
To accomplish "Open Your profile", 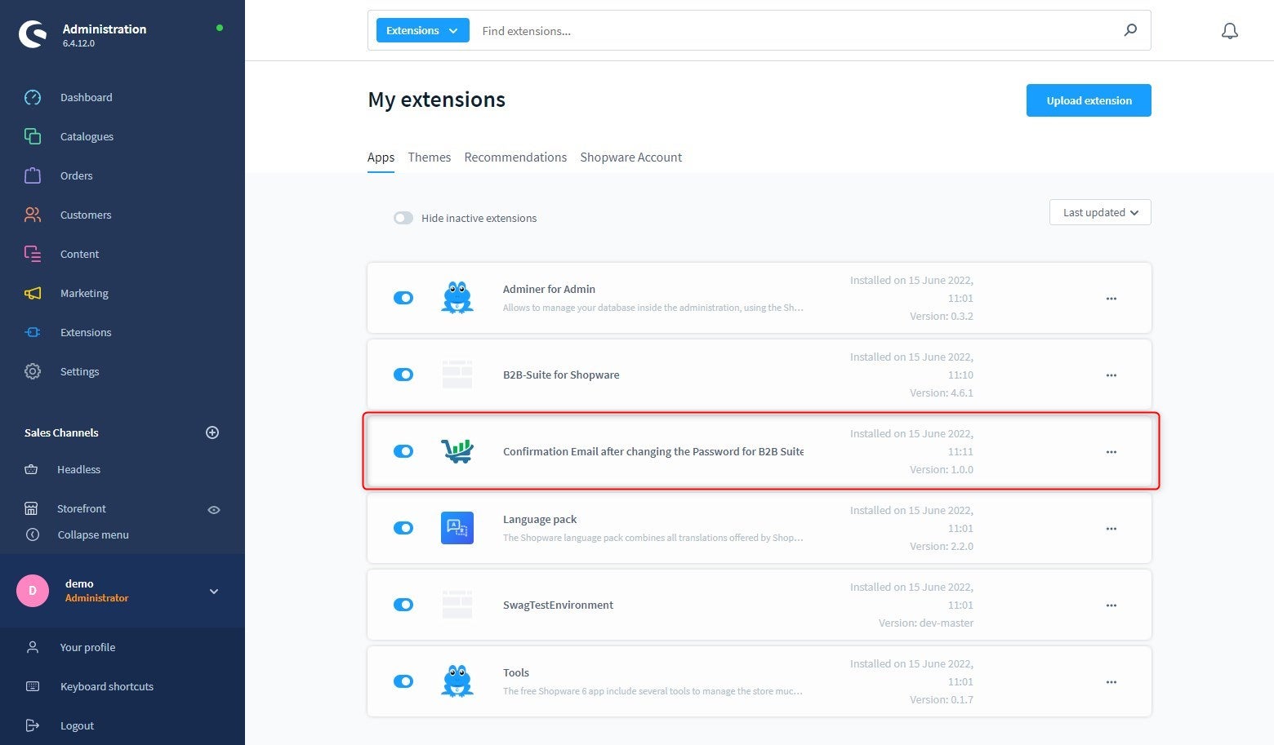I will 87,647.
